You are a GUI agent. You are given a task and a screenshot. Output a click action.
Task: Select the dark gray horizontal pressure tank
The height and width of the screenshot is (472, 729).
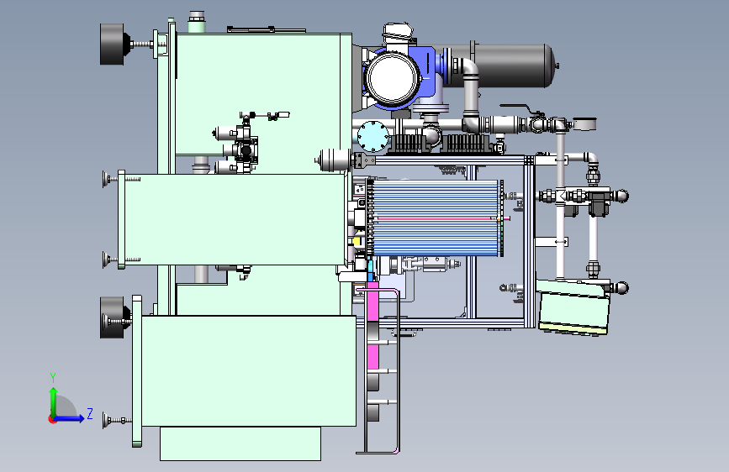(x=514, y=66)
